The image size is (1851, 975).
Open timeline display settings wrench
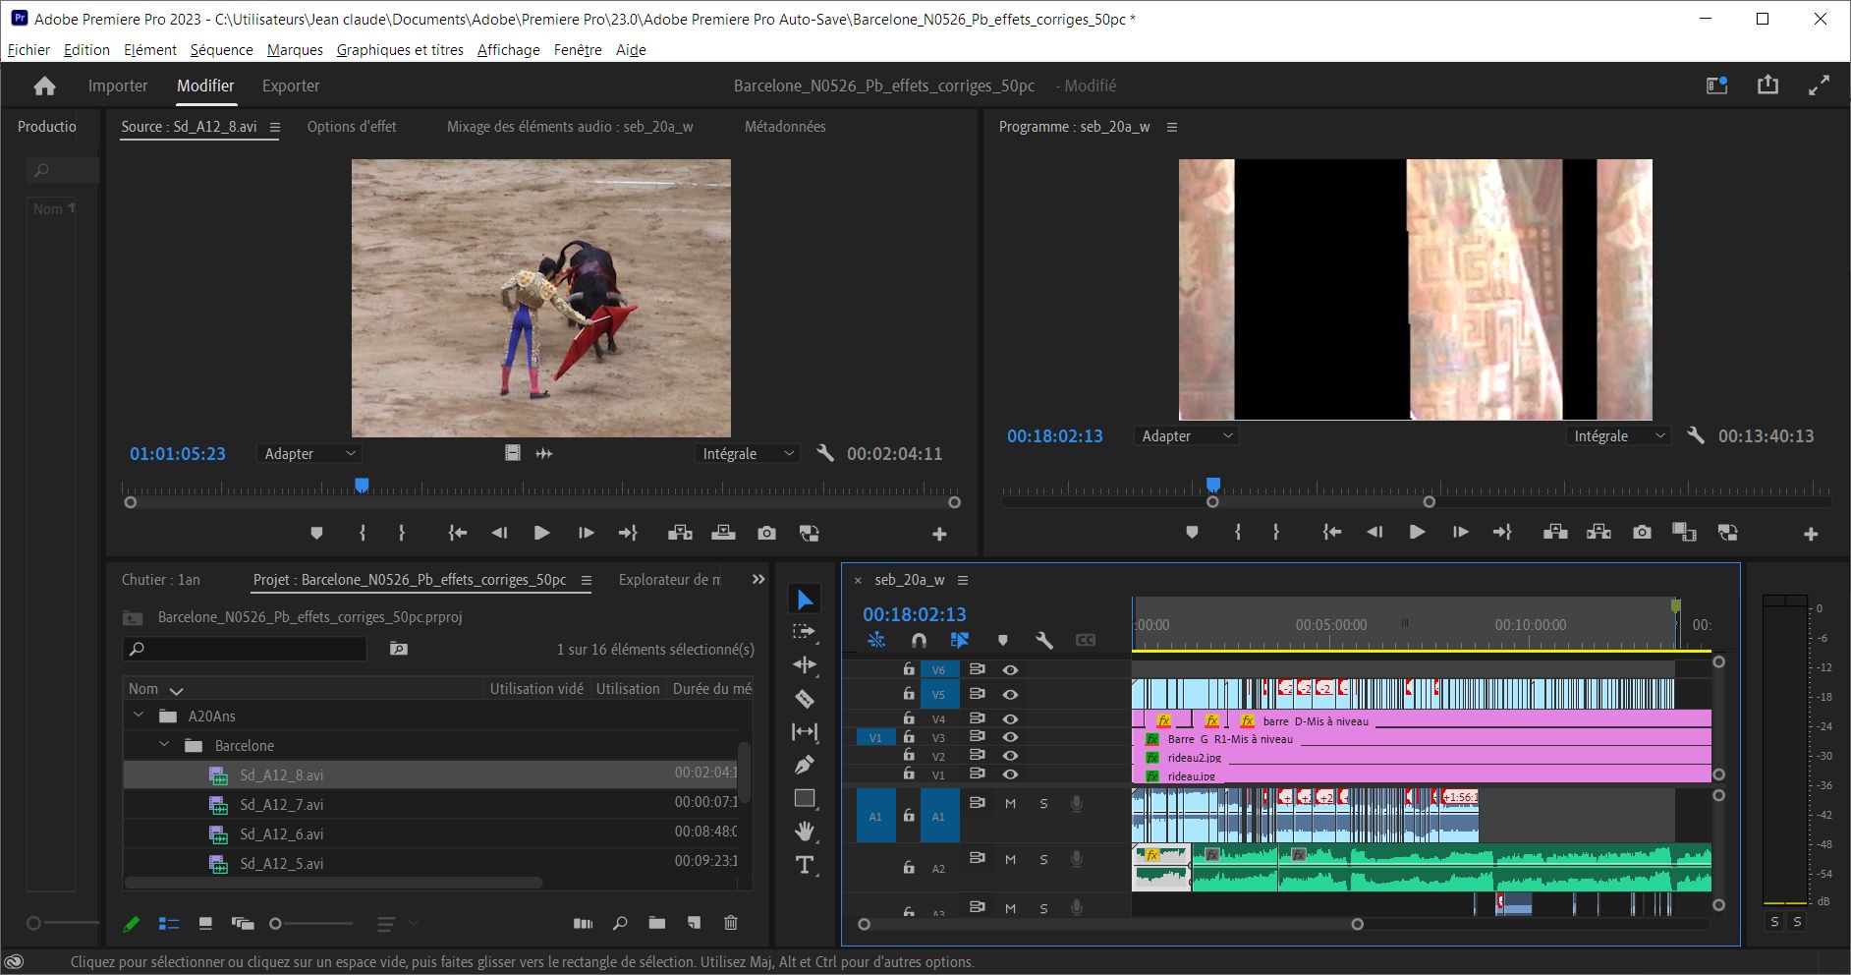1043,640
